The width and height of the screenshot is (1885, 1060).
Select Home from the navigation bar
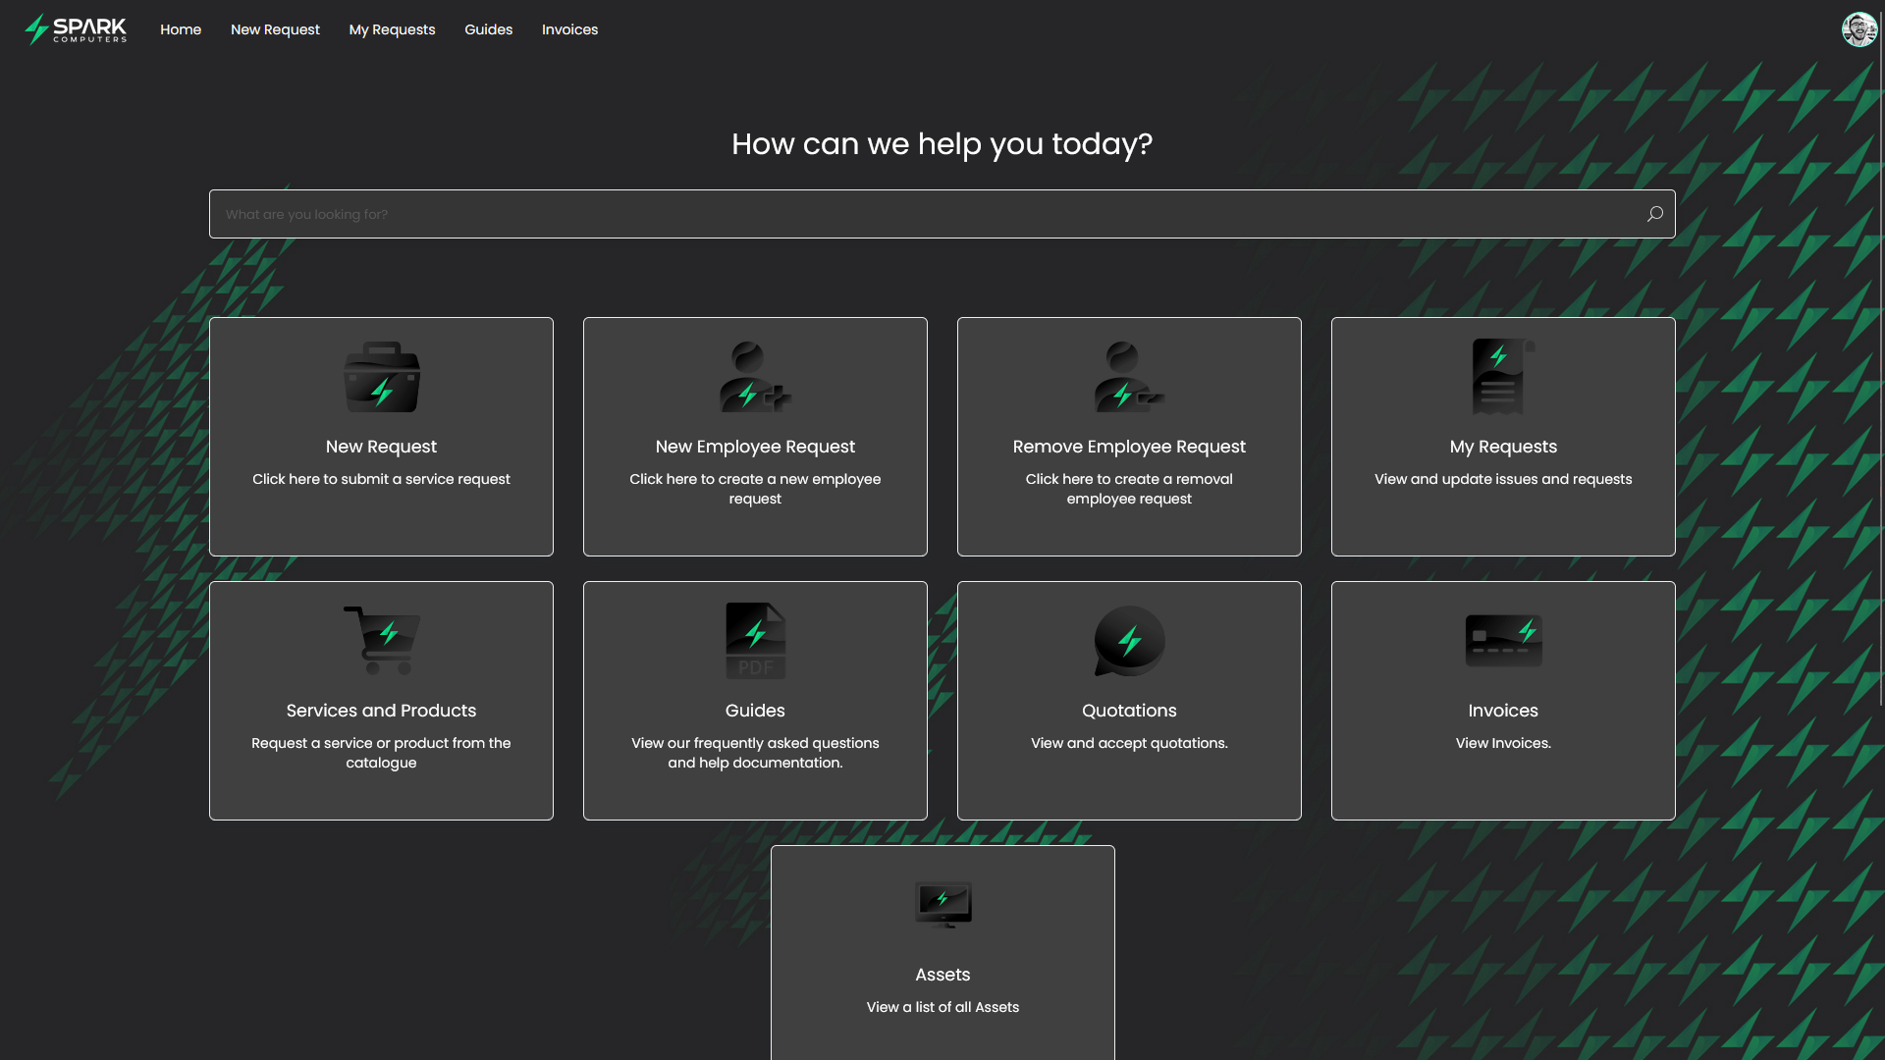coord(181,29)
